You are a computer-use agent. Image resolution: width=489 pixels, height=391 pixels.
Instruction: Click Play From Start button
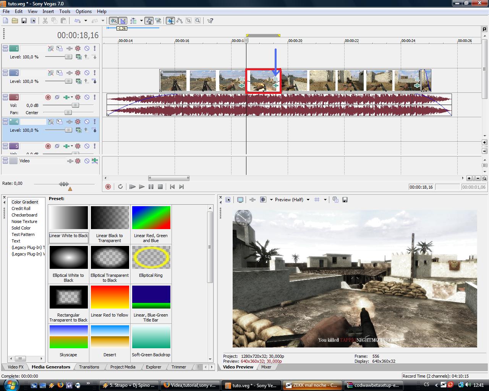133,187
